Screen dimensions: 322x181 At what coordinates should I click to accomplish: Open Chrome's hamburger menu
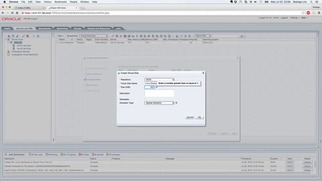pos(319,13)
